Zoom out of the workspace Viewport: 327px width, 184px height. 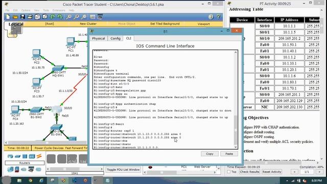pos(84,17)
